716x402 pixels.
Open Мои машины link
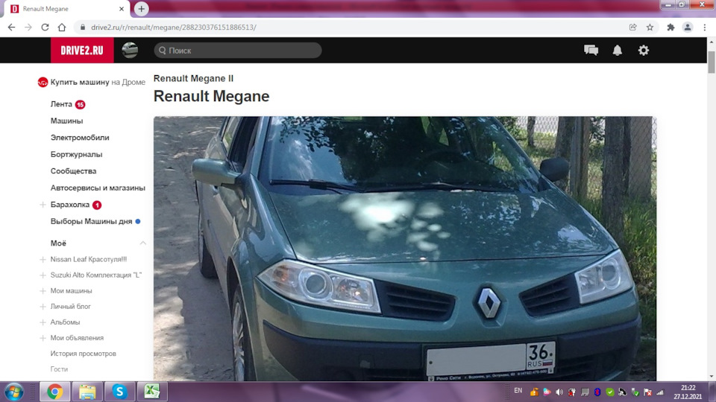(72, 291)
